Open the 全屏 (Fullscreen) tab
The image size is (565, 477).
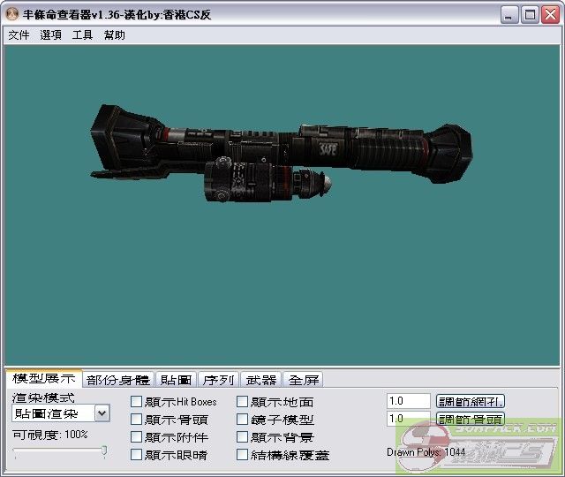click(x=305, y=380)
